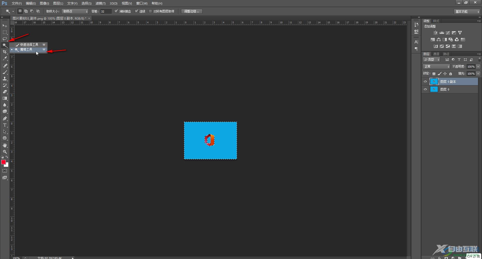Image resolution: width=482 pixels, height=259 pixels.
Task: Open the opacity (不透明度) slider arrow
Action: (x=478, y=67)
